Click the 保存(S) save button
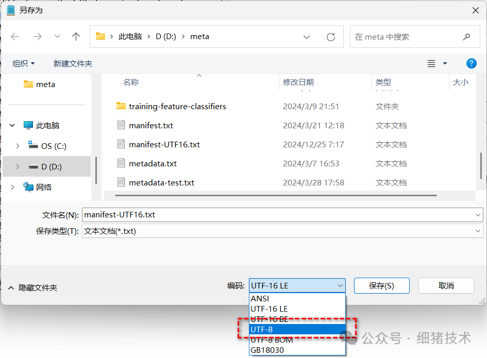 tap(381, 285)
